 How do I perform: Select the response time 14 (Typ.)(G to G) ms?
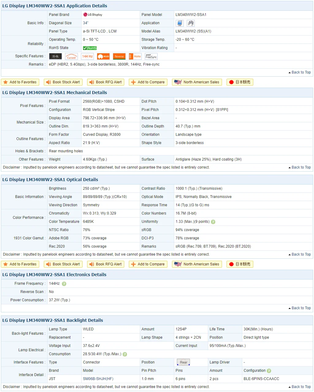pos(193,205)
